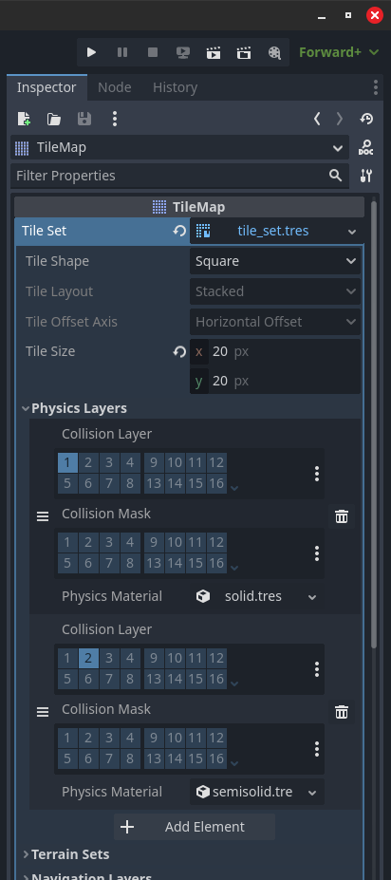Viewport: 391px width, 880px height.
Task: Toggle bit 2 in the second Collision Layer
Action: pos(88,658)
